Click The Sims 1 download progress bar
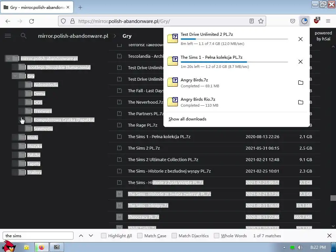 click(234, 62)
